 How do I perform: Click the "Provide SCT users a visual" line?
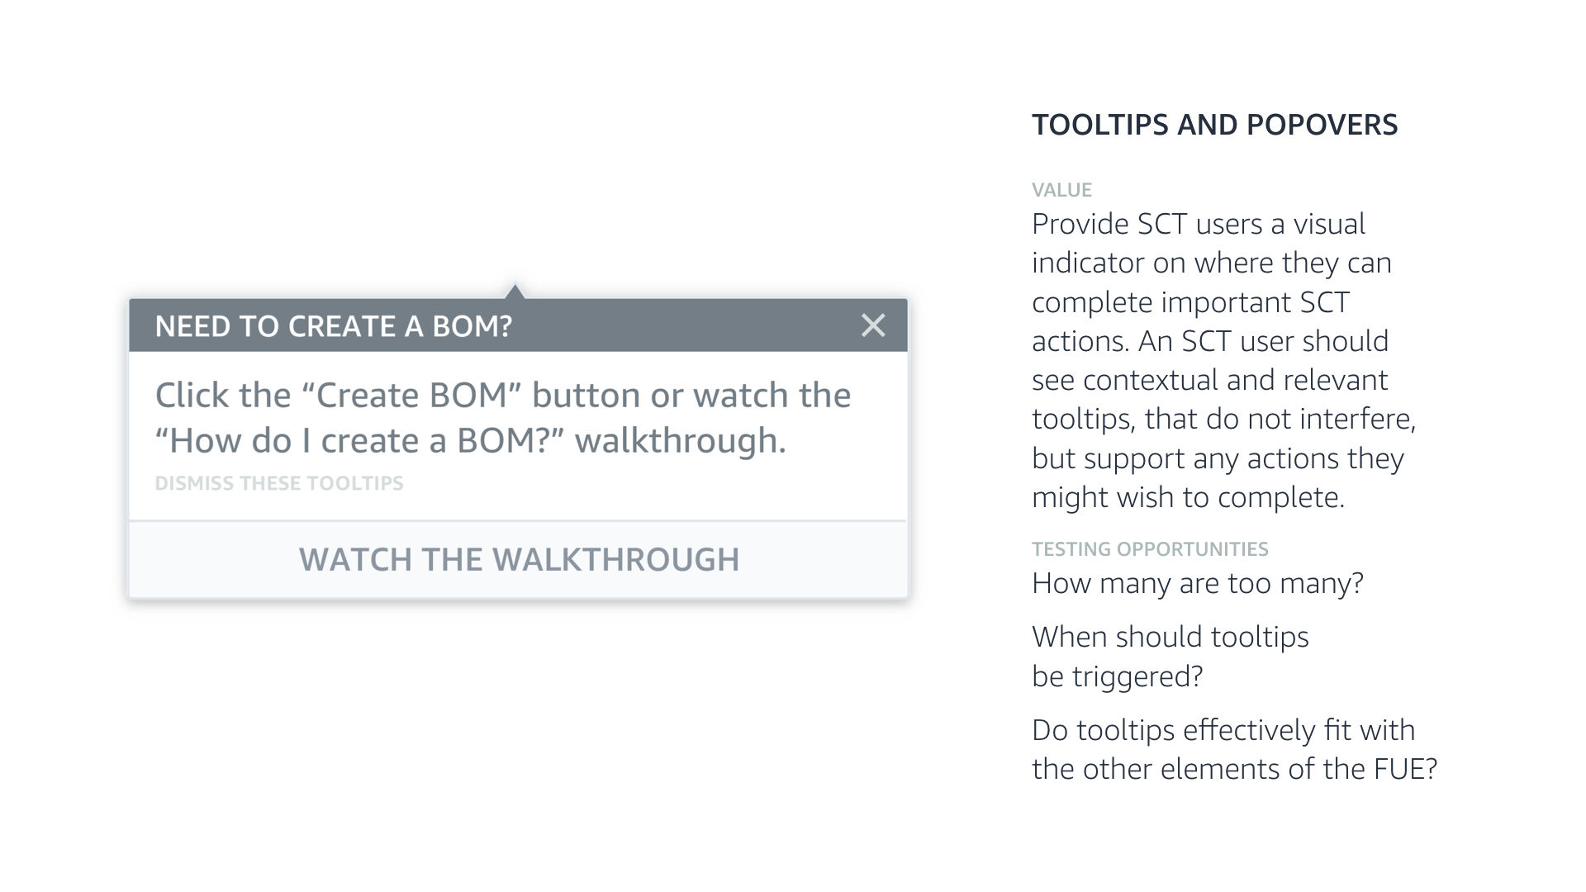pyautogui.click(x=1198, y=224)
